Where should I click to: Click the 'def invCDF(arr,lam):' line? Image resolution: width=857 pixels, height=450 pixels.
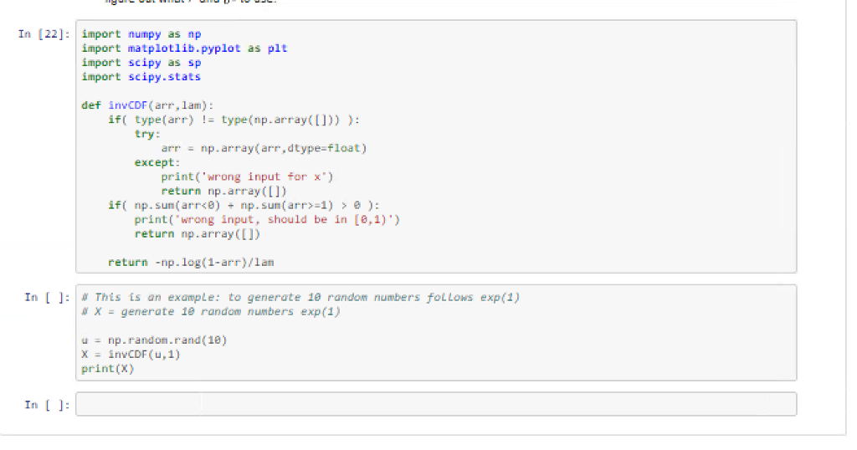point(147,105)
